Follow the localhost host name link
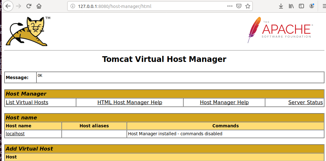This screenshot has height=161, width=326. [x=15, y=134]
